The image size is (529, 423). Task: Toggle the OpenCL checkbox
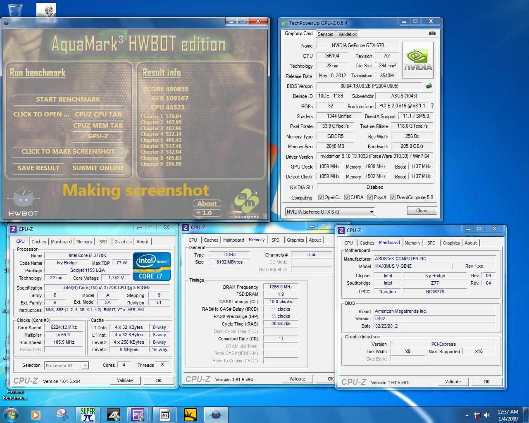click(x=321, y=197)
